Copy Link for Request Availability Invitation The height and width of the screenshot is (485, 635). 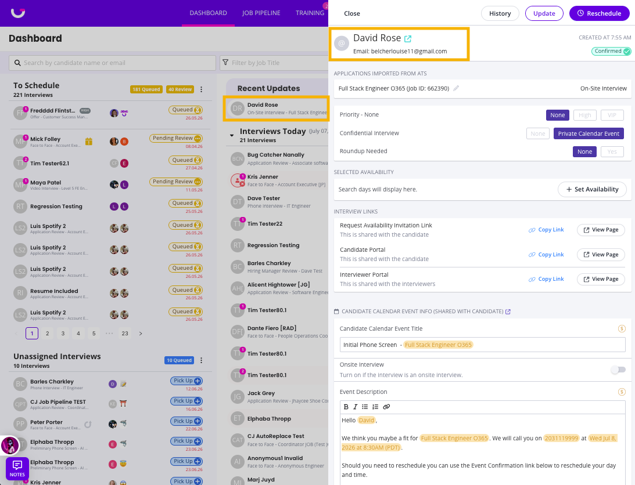(x=546, y=230)
